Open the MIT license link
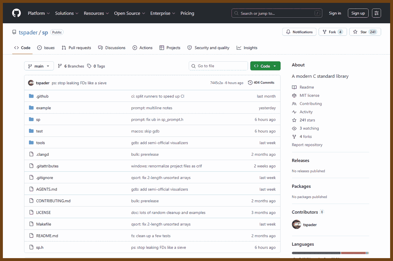Screen dimensions: 393x261 tap(310, 96)
